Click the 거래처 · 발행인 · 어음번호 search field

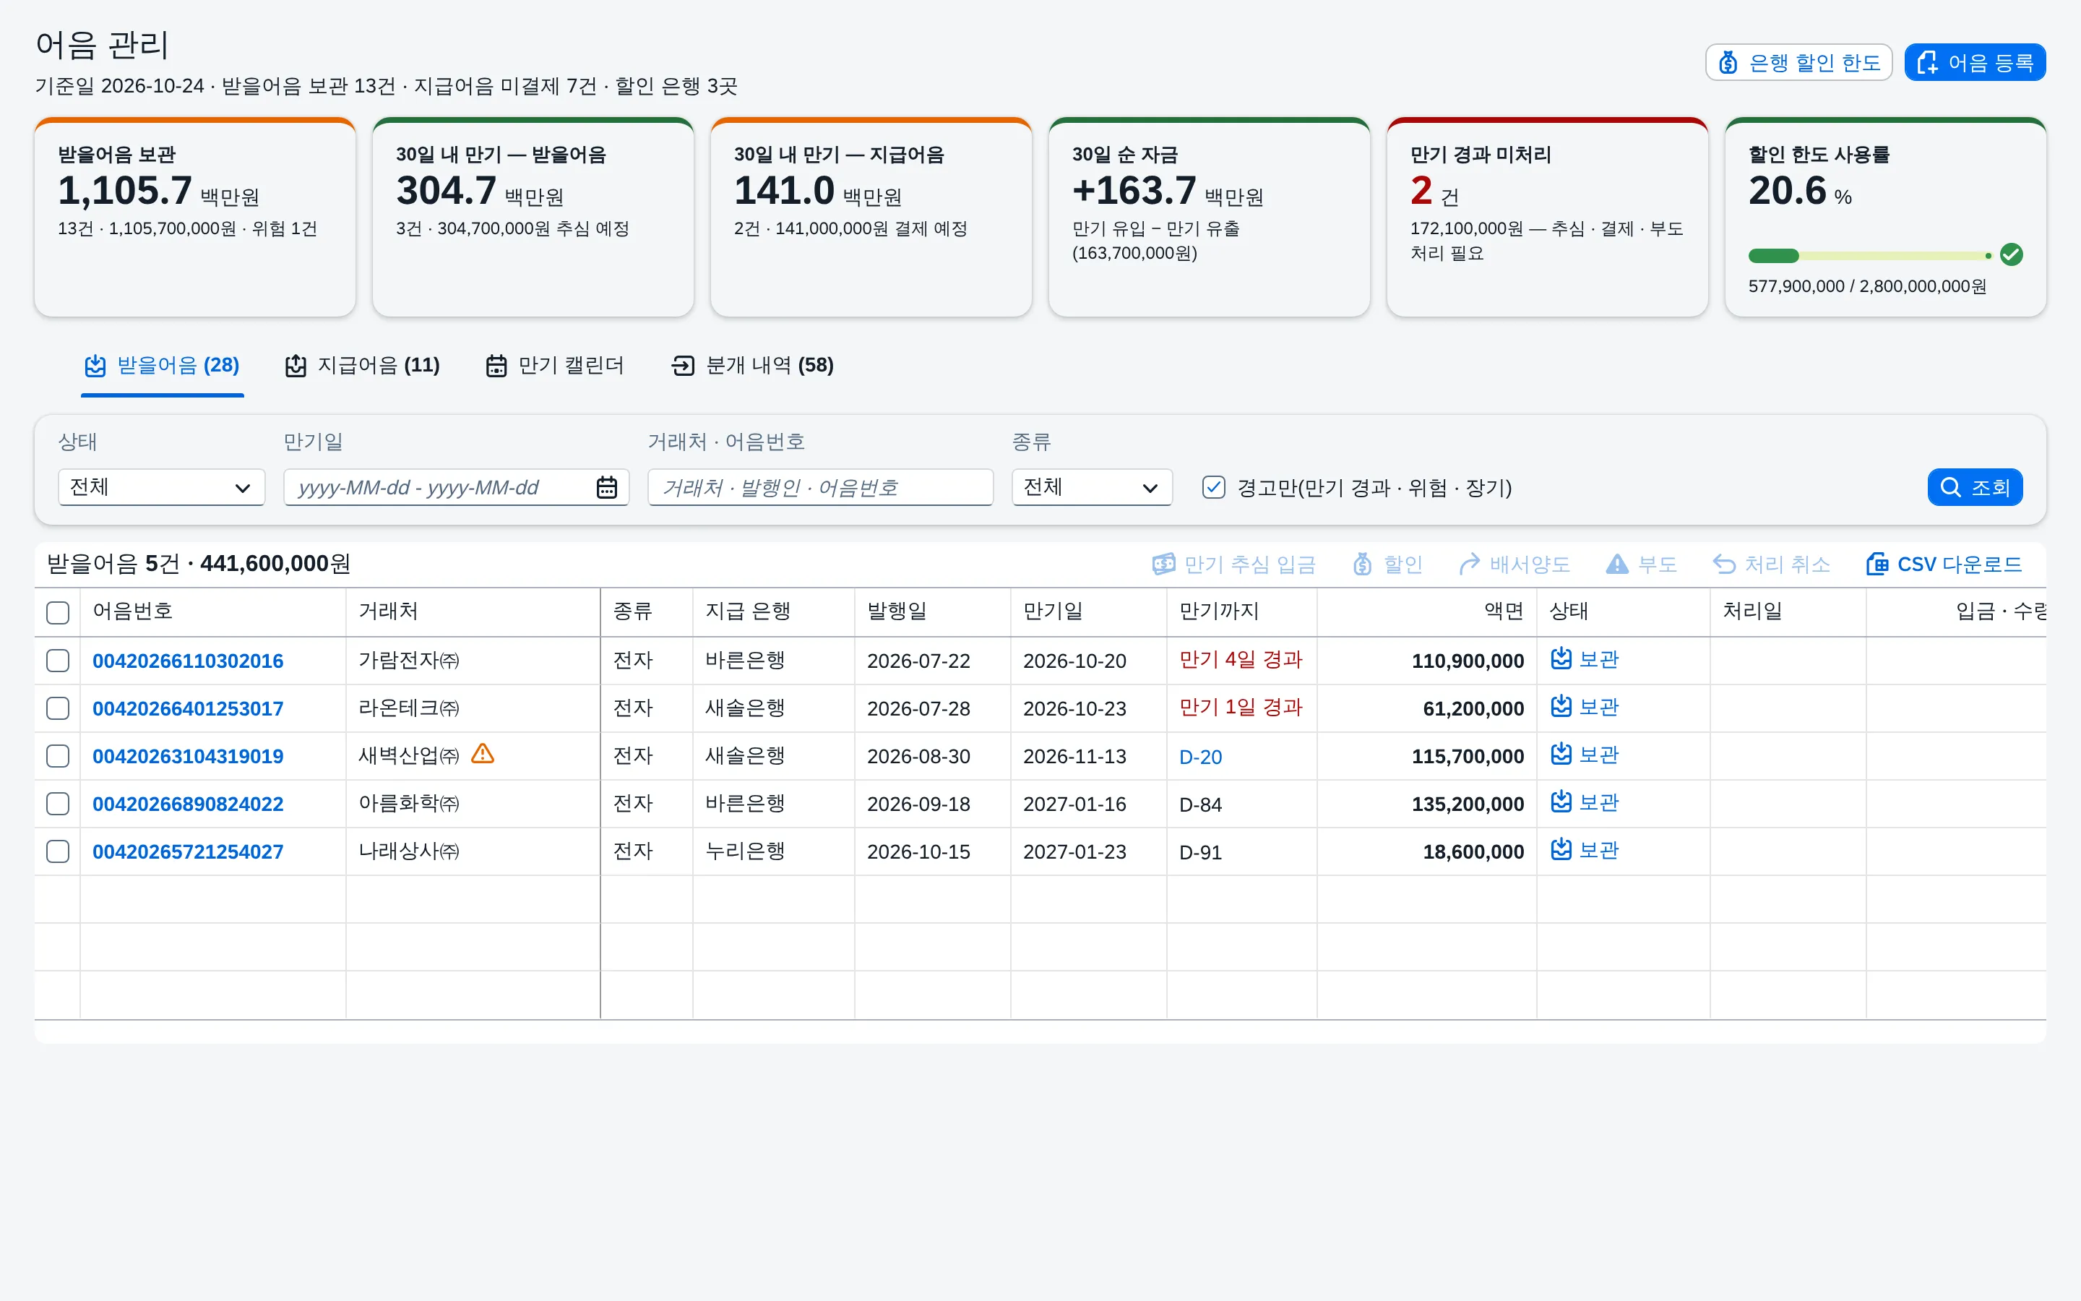point(820,488)
